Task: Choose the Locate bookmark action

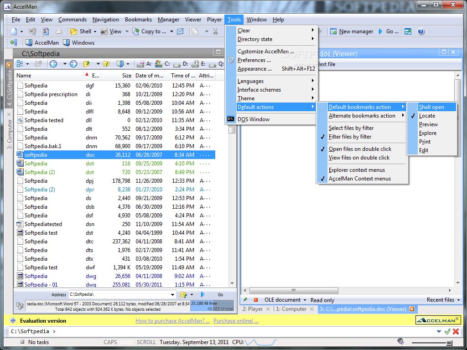Action: (x=431, y=116)
